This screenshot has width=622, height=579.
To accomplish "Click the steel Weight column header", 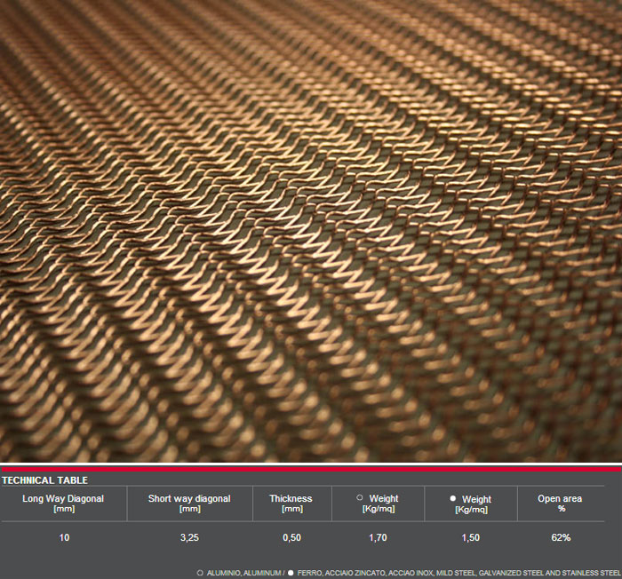I will 471,504.
